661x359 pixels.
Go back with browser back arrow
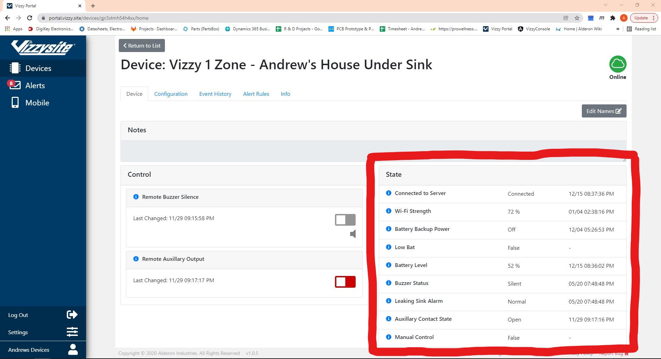click(x=8, y=18)
